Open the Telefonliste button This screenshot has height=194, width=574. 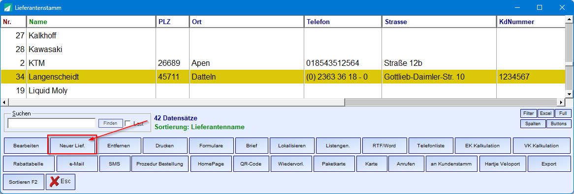[x=430, y=145]
